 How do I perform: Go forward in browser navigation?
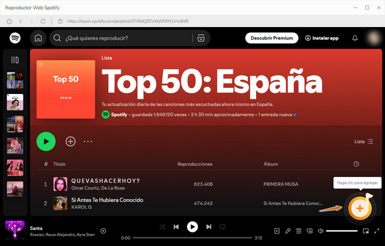tap(31, 21)
